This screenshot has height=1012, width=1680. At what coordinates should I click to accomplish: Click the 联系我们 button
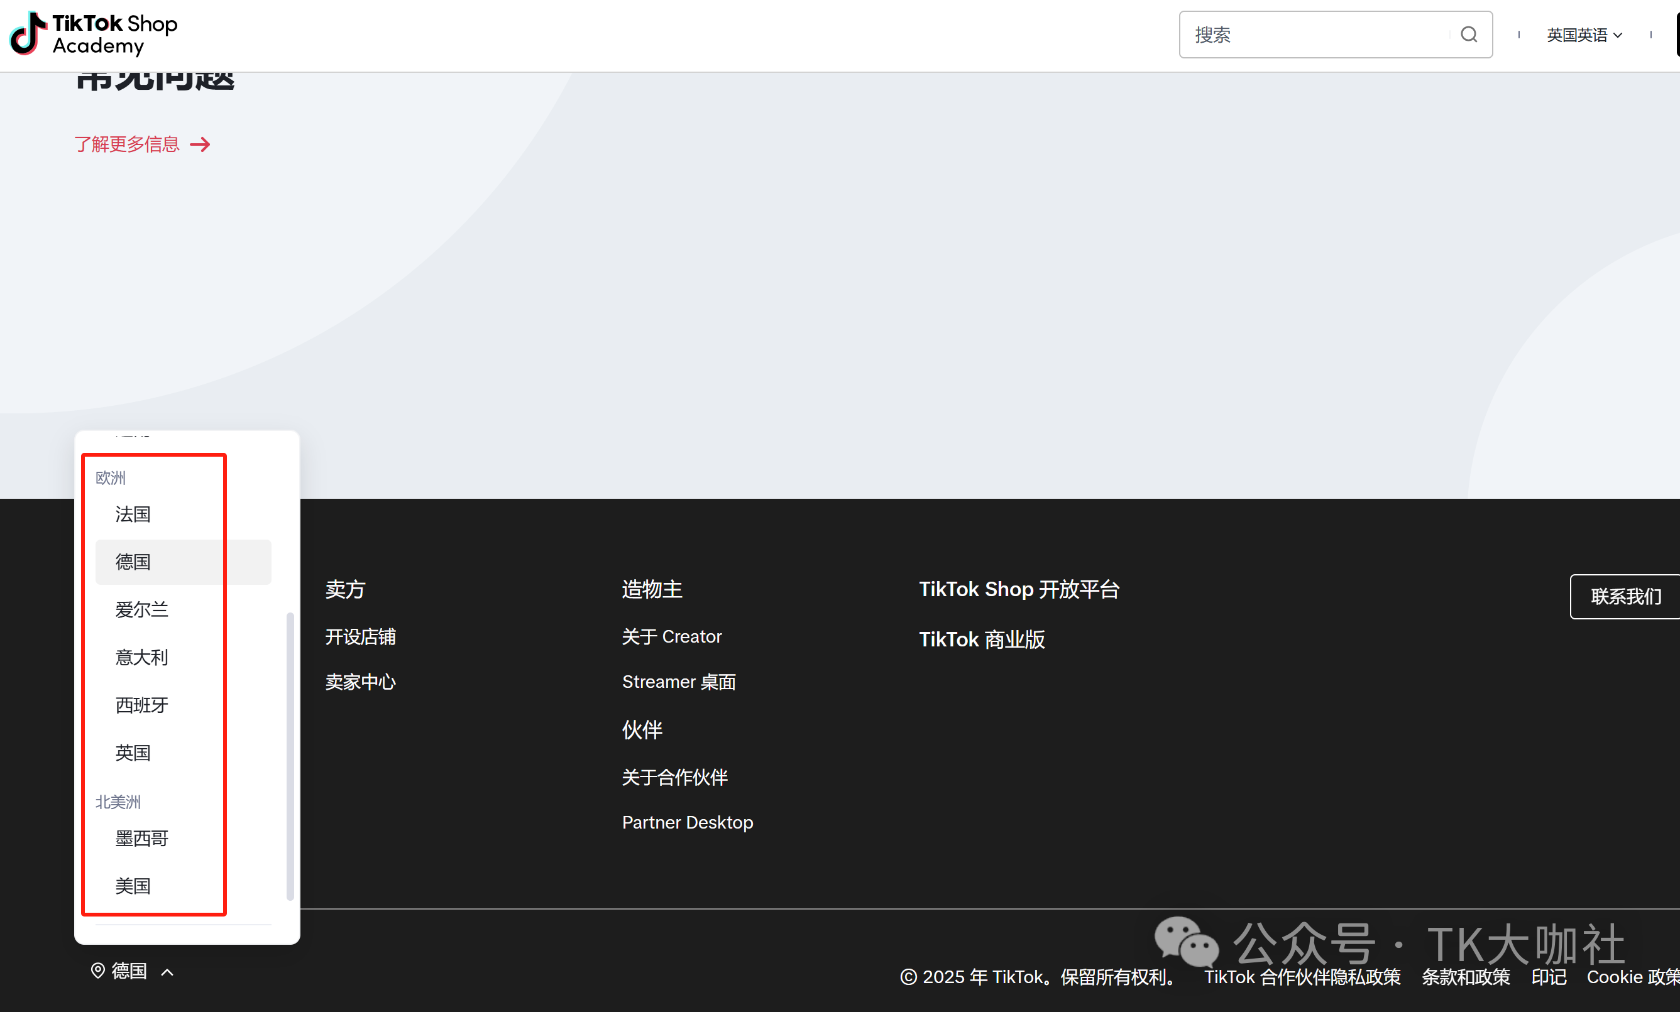pos(1625,596)
